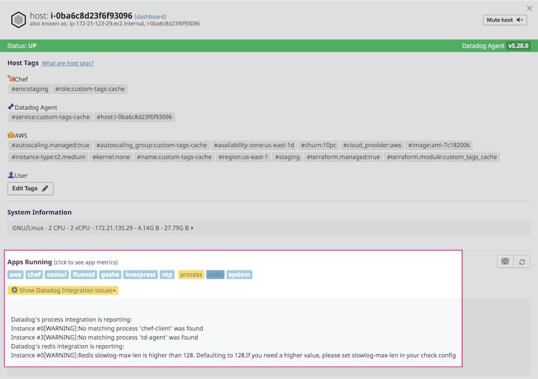Open redis app metrics
538x379 pixels.
215,275
